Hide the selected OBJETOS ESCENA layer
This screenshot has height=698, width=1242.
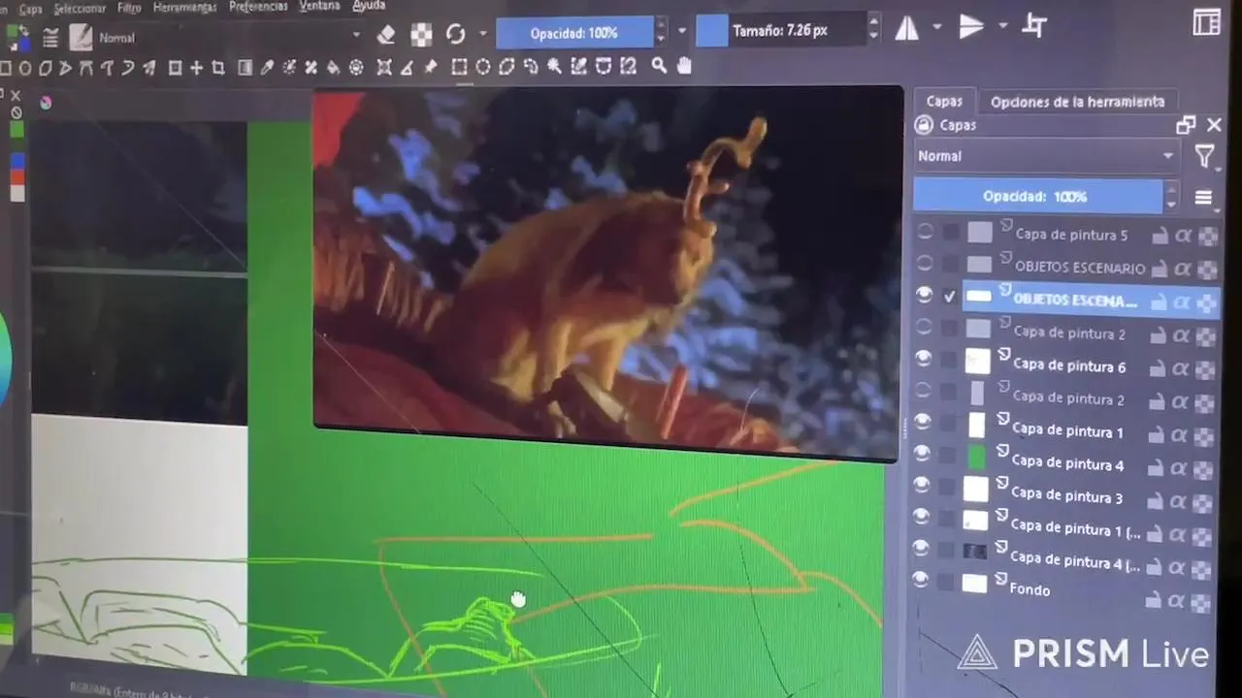coord(924,295)
